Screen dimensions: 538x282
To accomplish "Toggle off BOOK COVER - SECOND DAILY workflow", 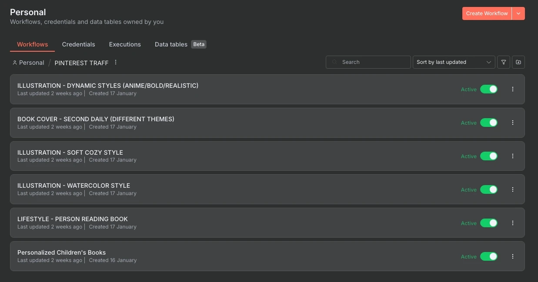I will point(489,123).
